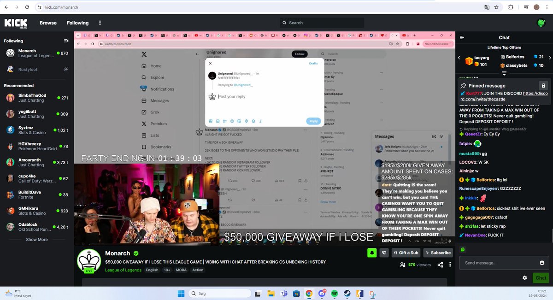Click the Subscribe button
Image resolution: width=553 pixels, height=300 pixels.
438,253
